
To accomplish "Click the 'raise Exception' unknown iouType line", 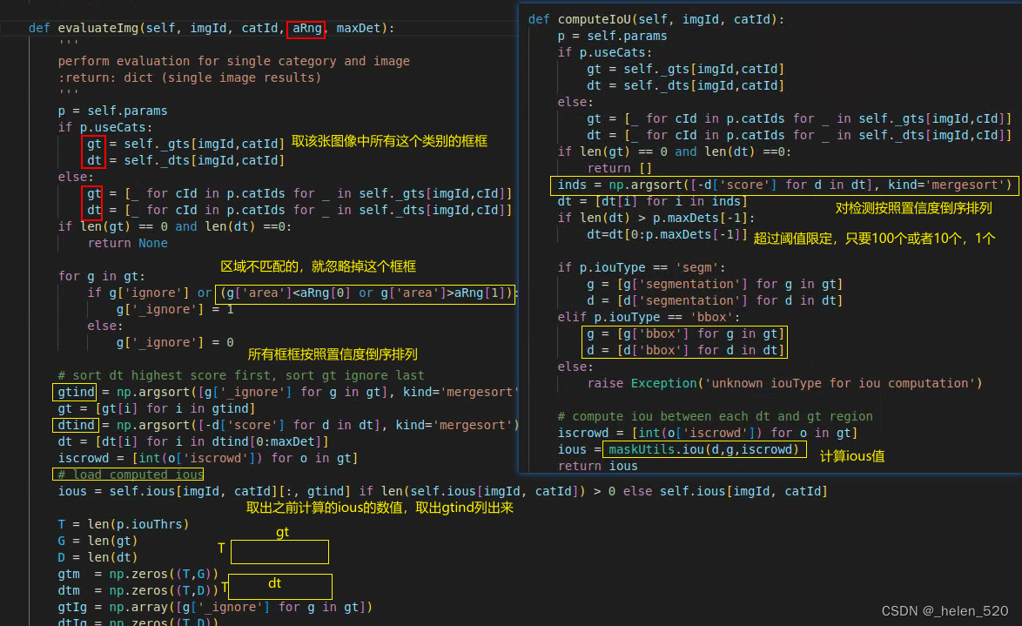I will [784, 383].
